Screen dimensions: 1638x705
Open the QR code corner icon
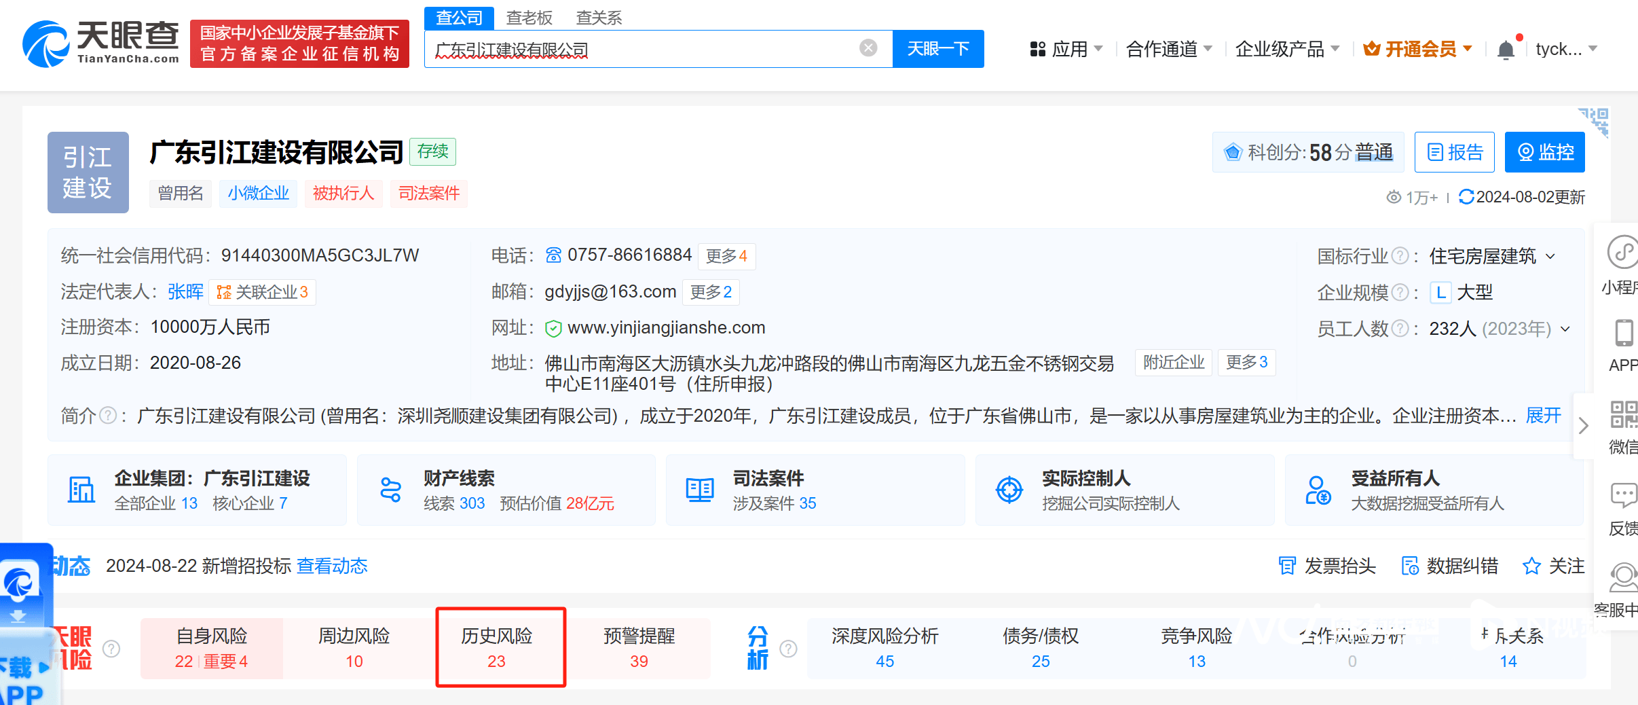(x=1594, y=122)
